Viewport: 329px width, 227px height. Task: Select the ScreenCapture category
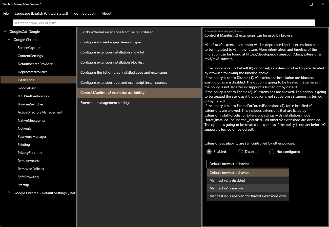38,48
